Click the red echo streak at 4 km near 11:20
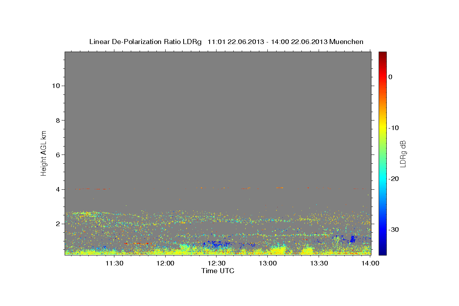This screenshot has height=306, width=459. click(x=101, y=189)
